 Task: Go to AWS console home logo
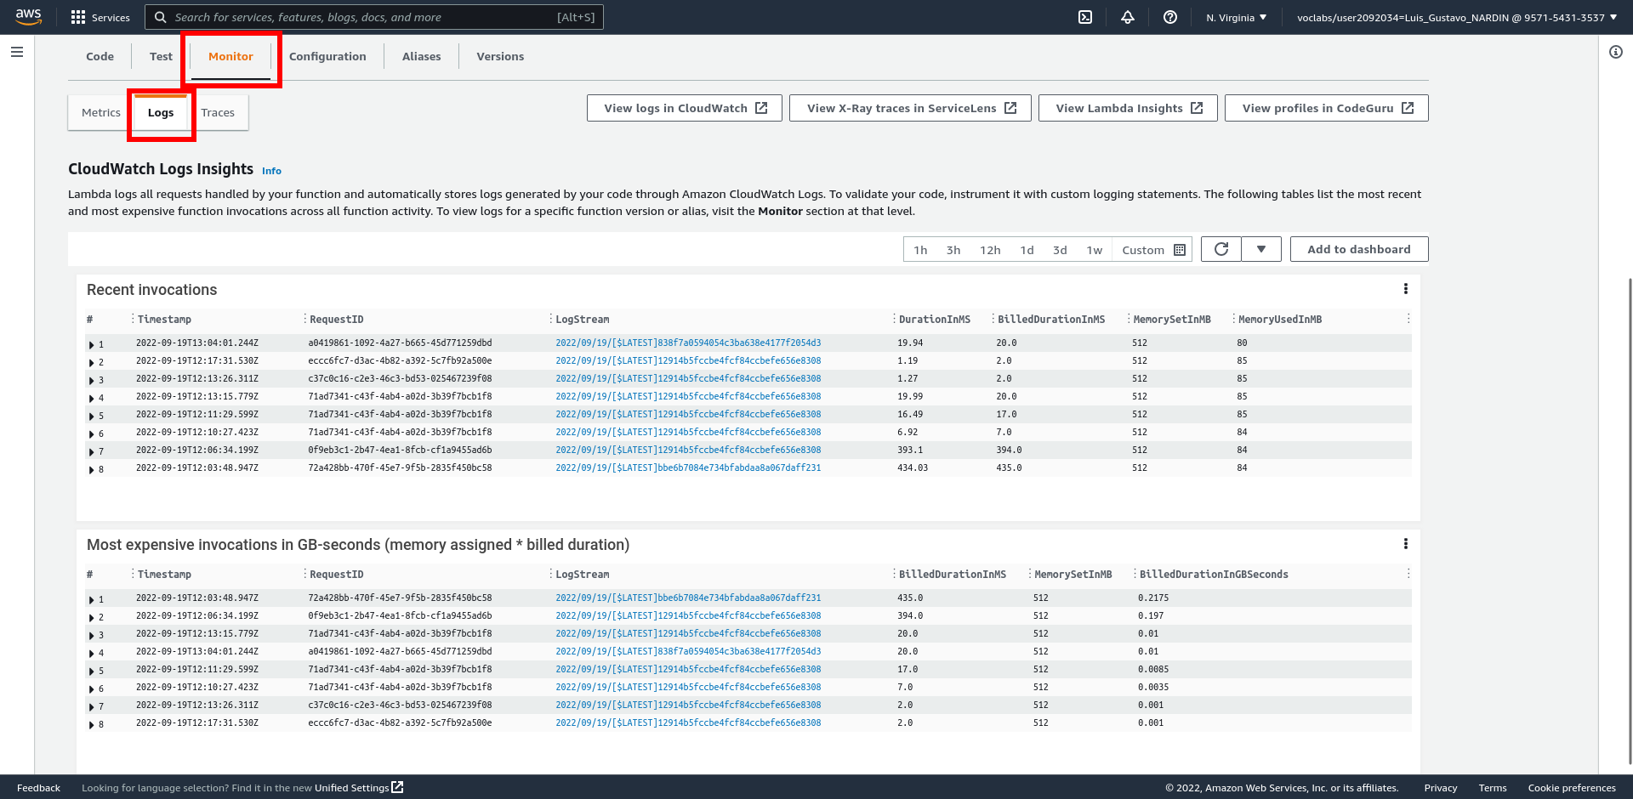[x=29, y=17]
